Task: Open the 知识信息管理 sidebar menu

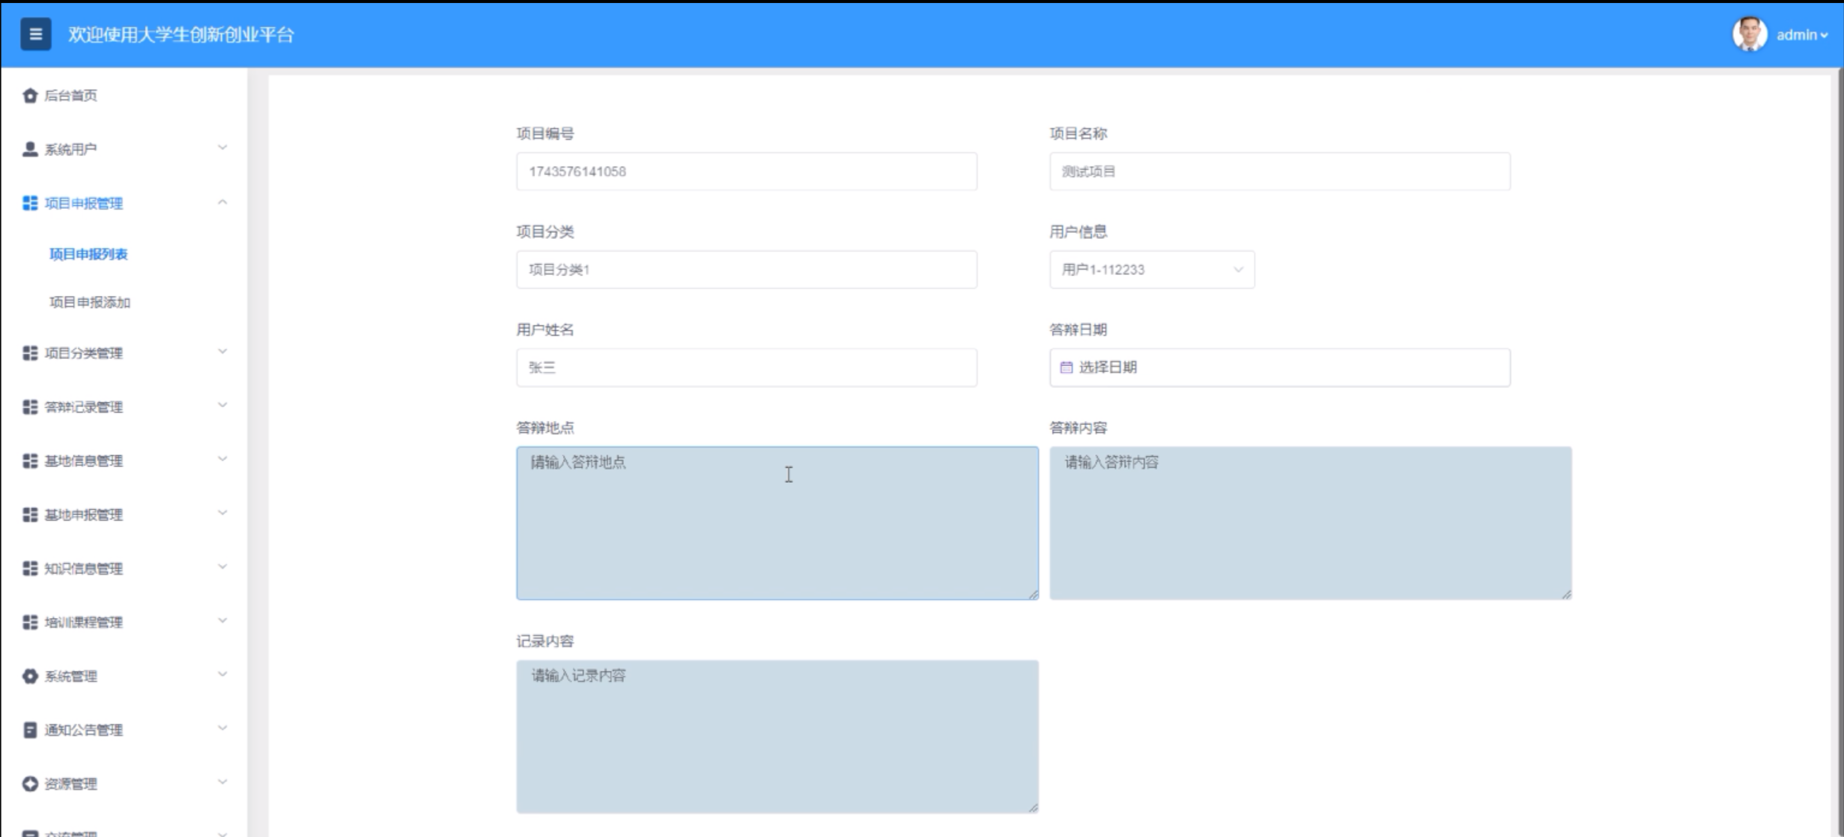Action: point(83,568)
